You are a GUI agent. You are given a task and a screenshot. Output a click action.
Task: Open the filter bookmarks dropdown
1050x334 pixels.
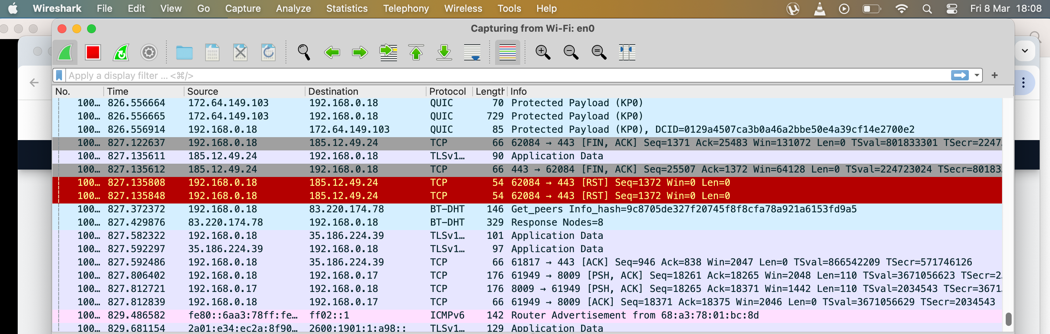[x=59, y=75]
